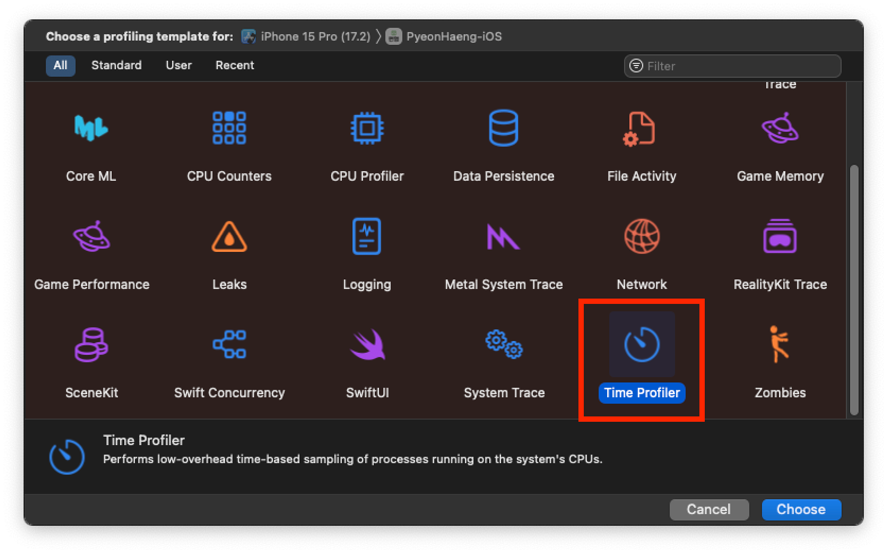887x553 pixels.
Task: Open the User templates tab
Action: (x=179, y=65)
